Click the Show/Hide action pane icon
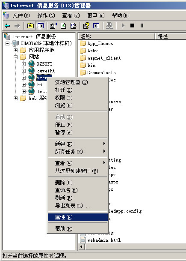The height and width of the screenshot is (261, 186). tap(96, 26)
